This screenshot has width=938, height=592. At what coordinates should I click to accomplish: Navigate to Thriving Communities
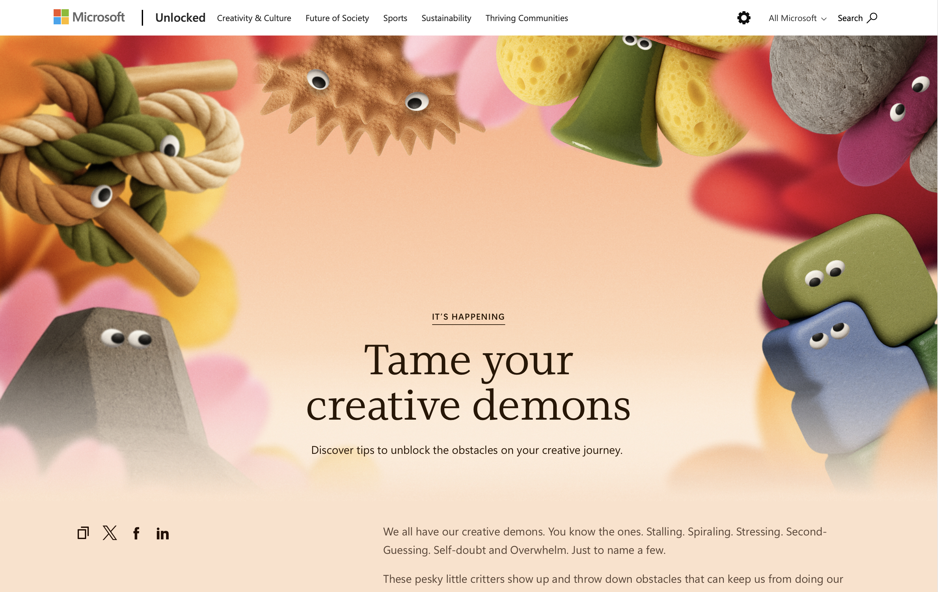527,18
